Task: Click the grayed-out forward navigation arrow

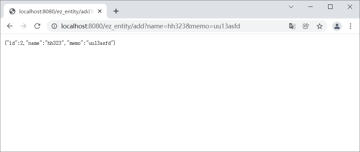Action: click(x=23, y=26)
